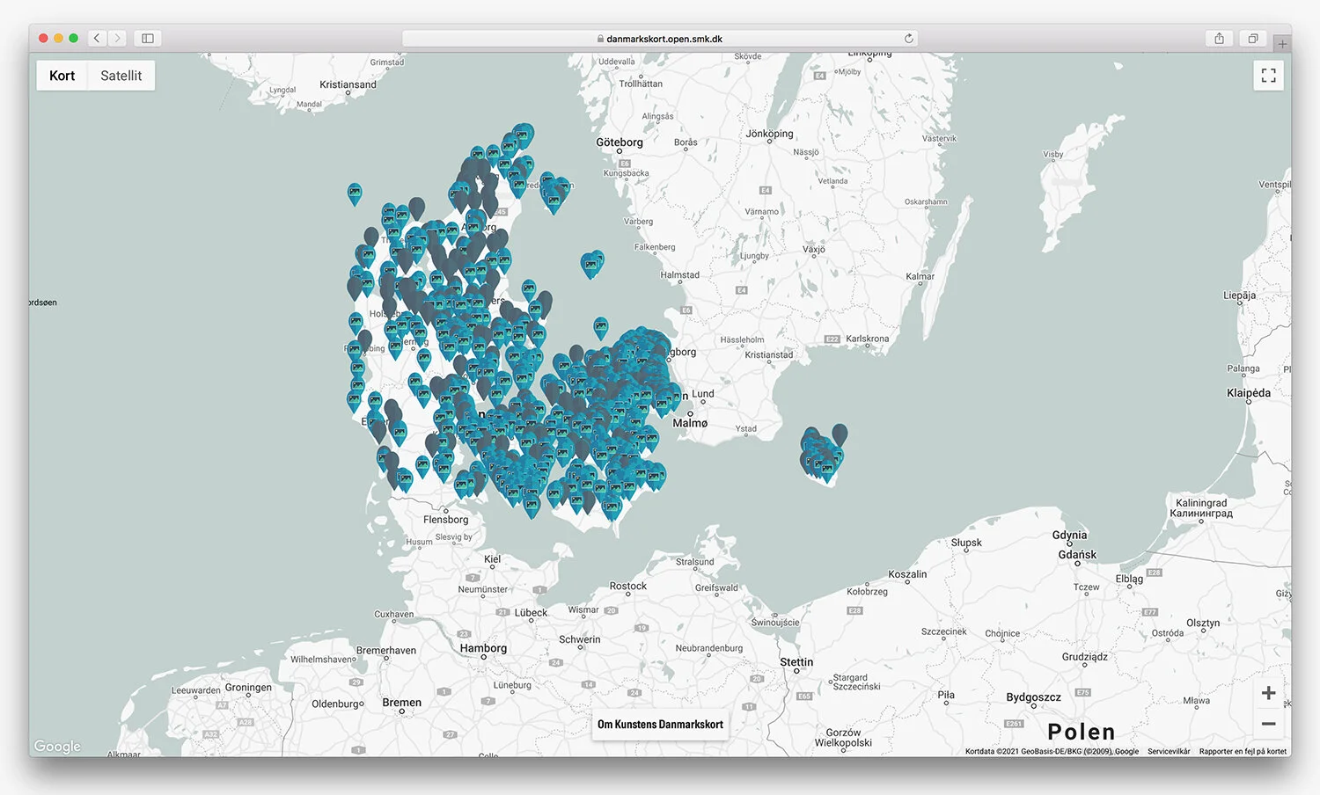1320x795 pixels.
Task: Click the Malmø city label
Action: (690, 423)
